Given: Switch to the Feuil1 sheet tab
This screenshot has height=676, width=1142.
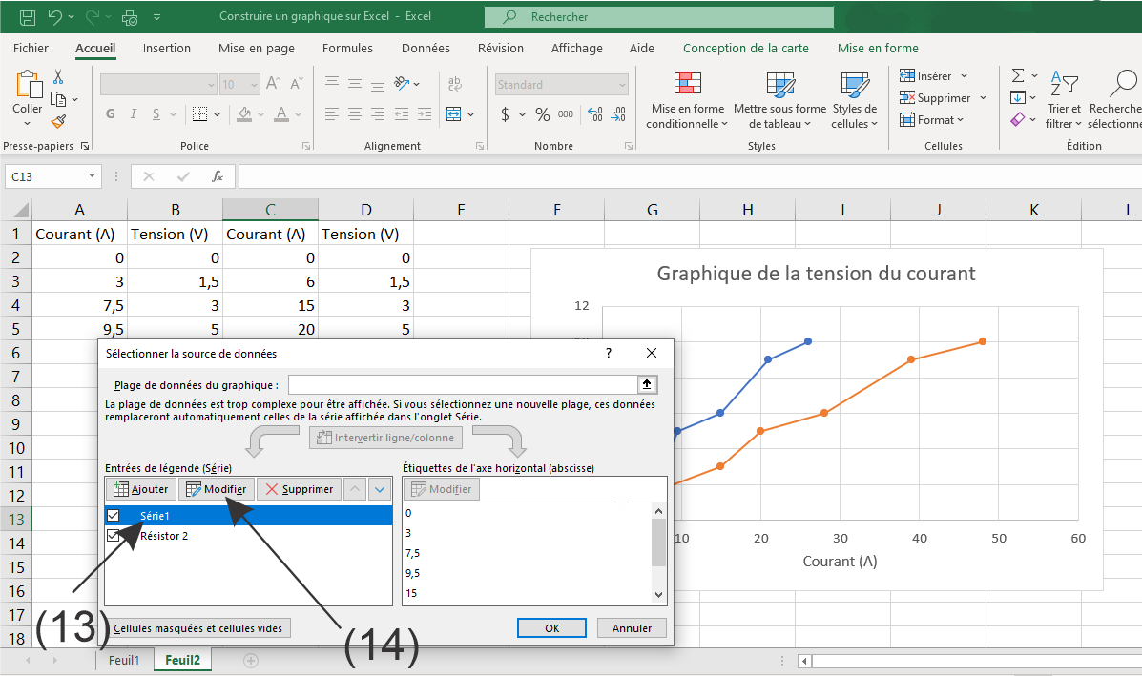Looking at the screenshot, I should 124,660.
